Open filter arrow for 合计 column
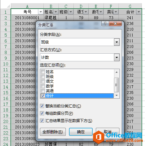 (x=139, y=12)
